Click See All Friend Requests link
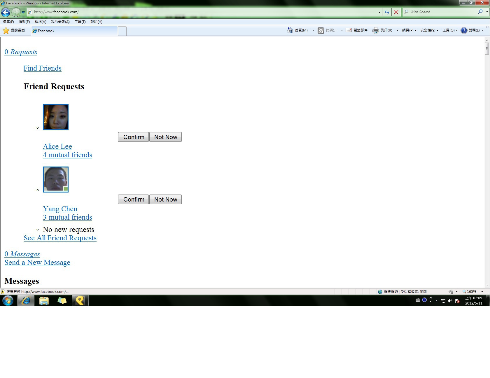 pyautogui.click(x=60, y=238)
